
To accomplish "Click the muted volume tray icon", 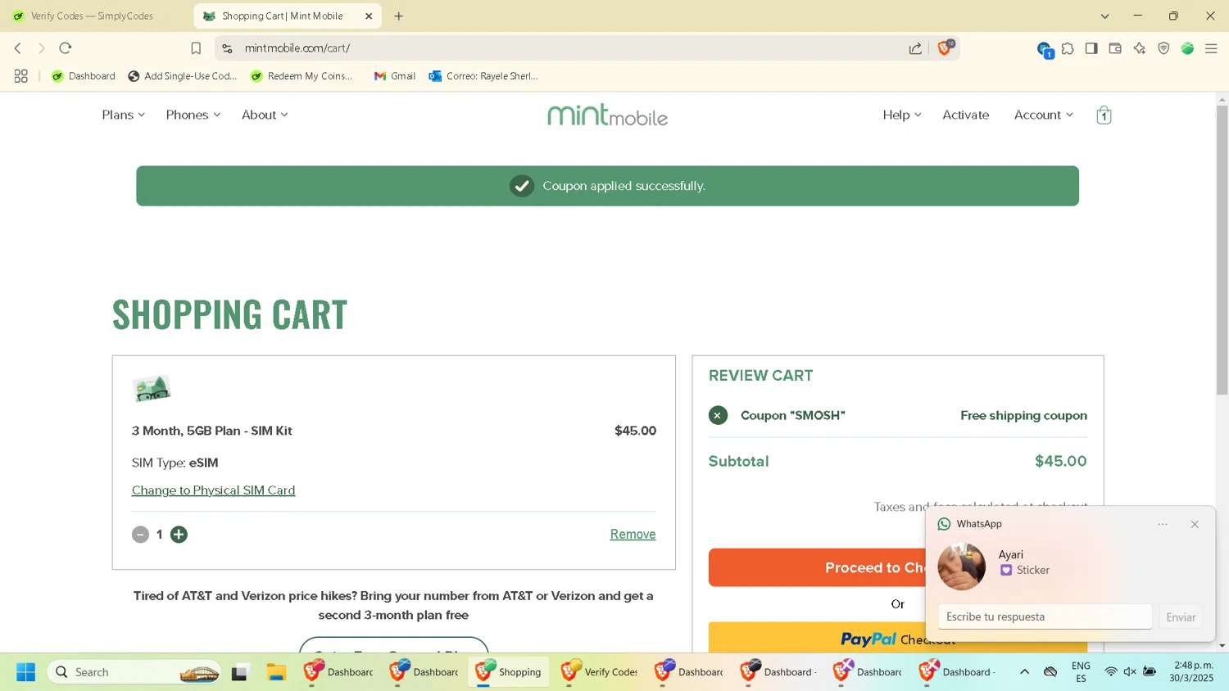I will pos(1130,671).
